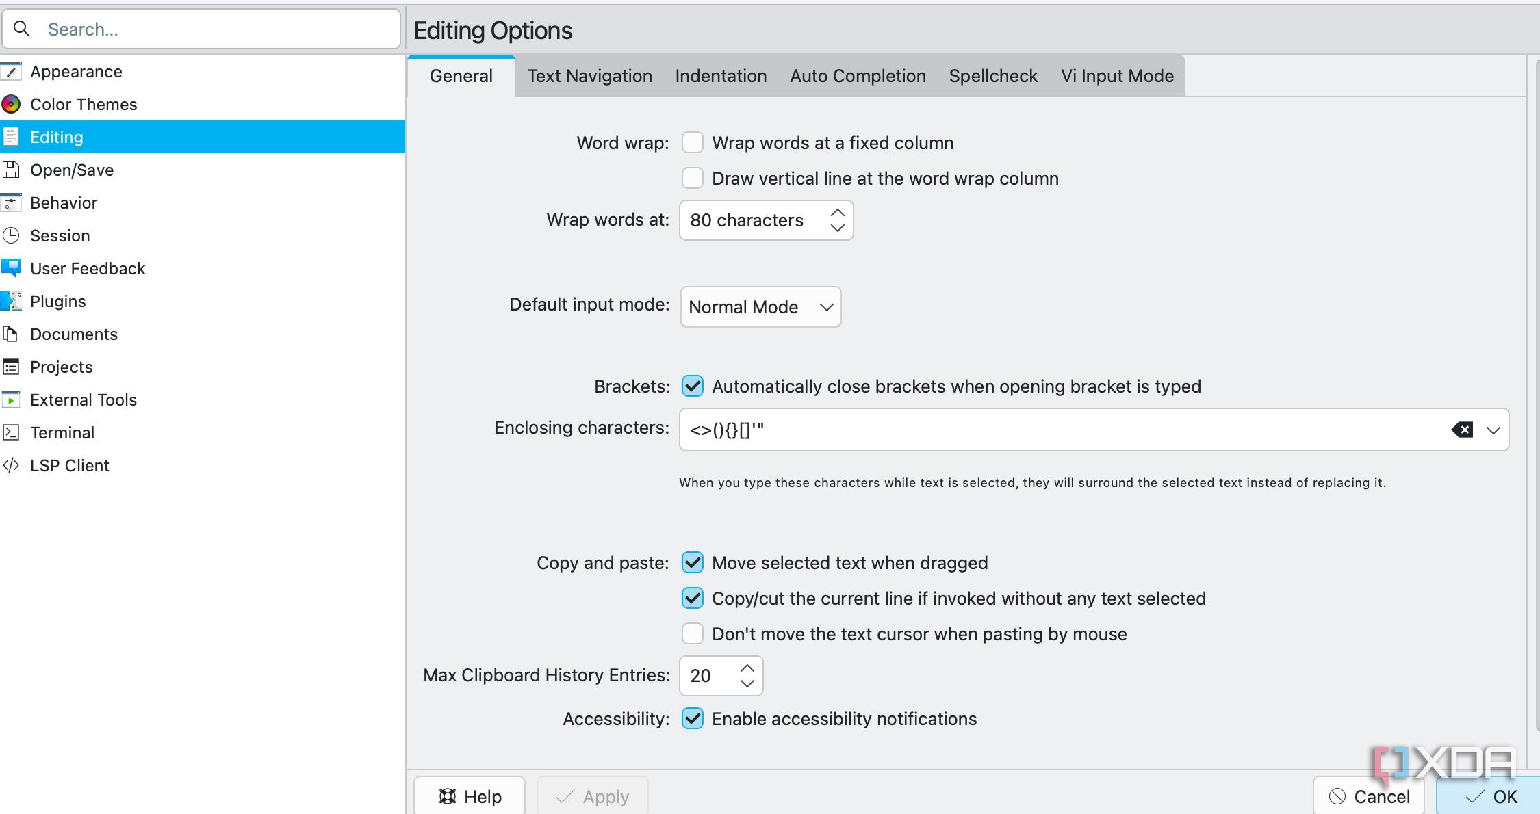Click the Documents pages icon
Viewport: 1540px width, 814px height.
[x=11, y=334]
